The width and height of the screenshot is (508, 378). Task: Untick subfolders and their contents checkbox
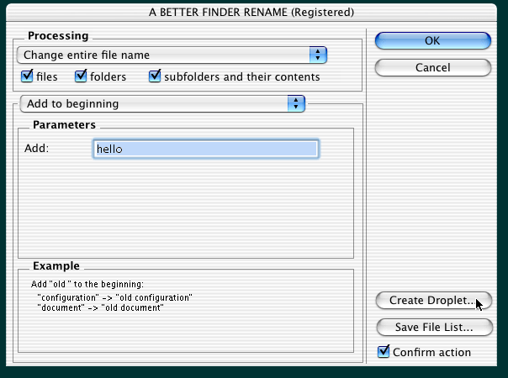(x=155, y=76)
